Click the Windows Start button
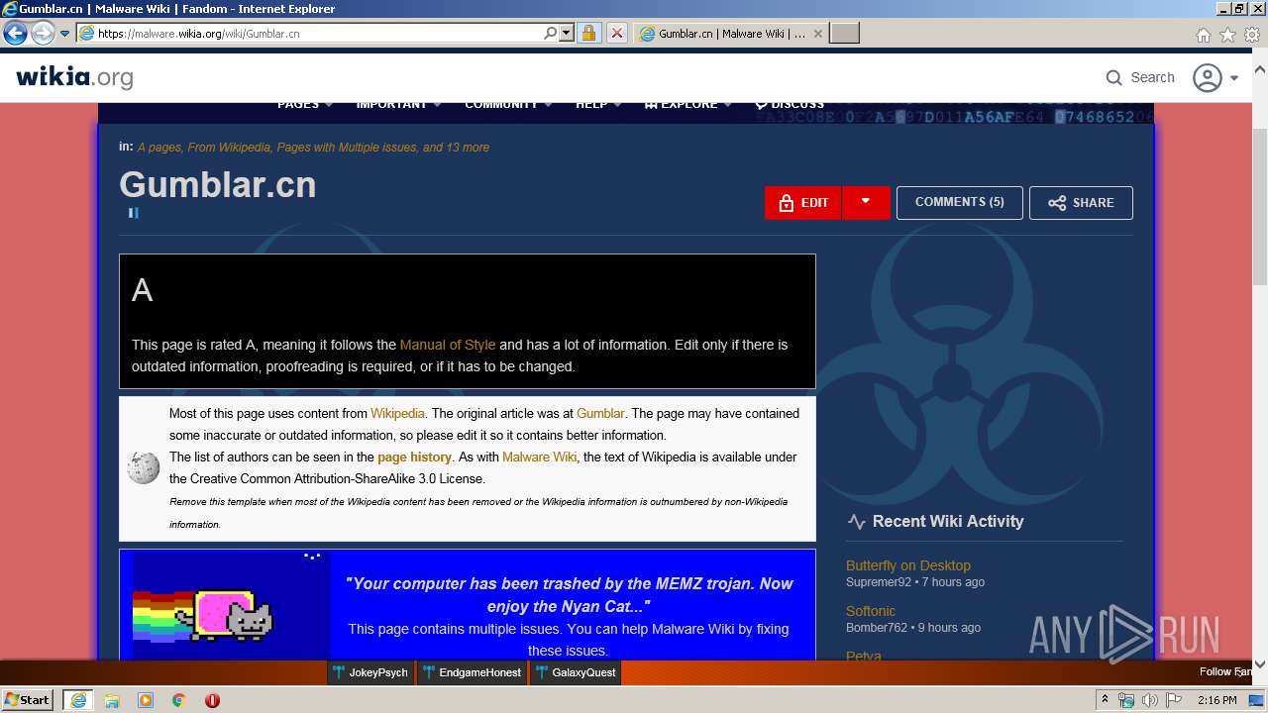Image resolution: width=1268 pixels, height=713 pixels. tap(28, 699)
